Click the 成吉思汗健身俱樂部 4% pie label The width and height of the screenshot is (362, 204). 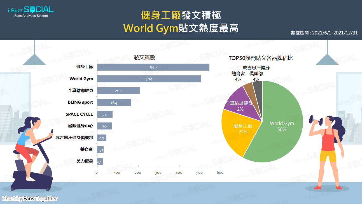pos(256,73)
